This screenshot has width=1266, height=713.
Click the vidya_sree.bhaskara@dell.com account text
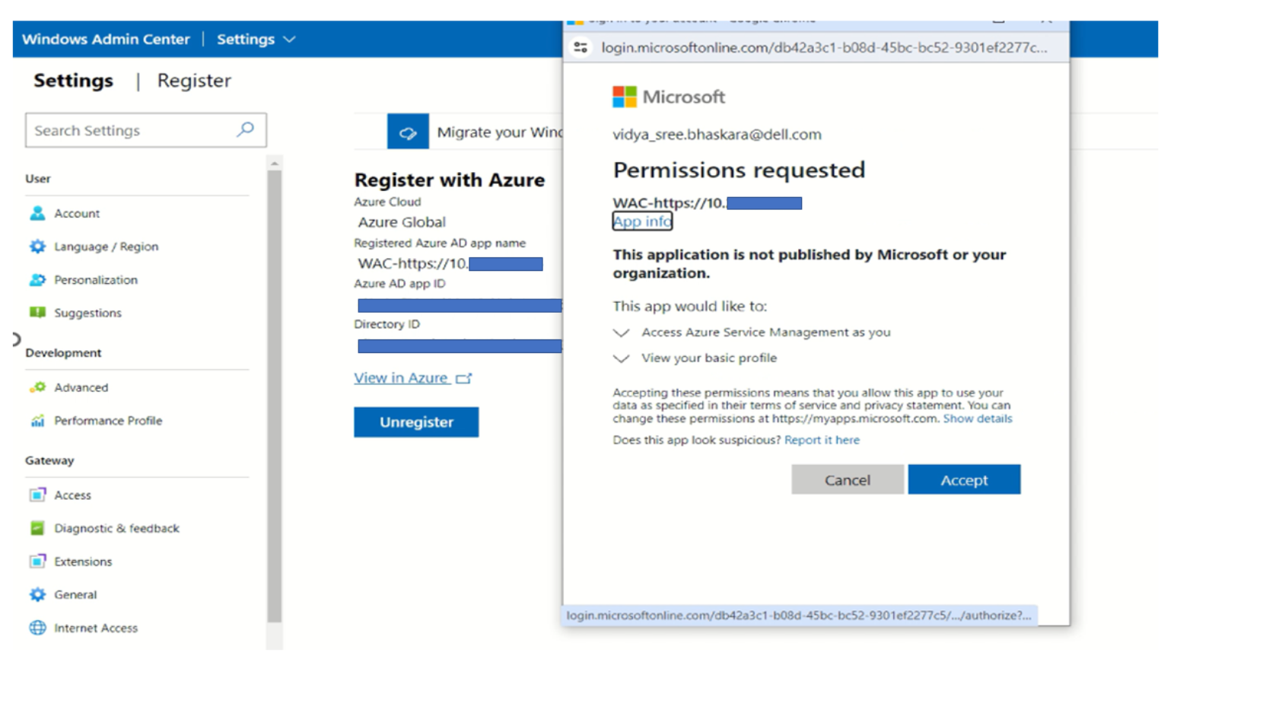[717, 135]
